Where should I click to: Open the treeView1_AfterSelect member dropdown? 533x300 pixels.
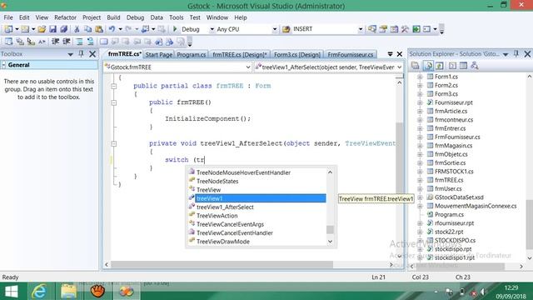(399, 67)
